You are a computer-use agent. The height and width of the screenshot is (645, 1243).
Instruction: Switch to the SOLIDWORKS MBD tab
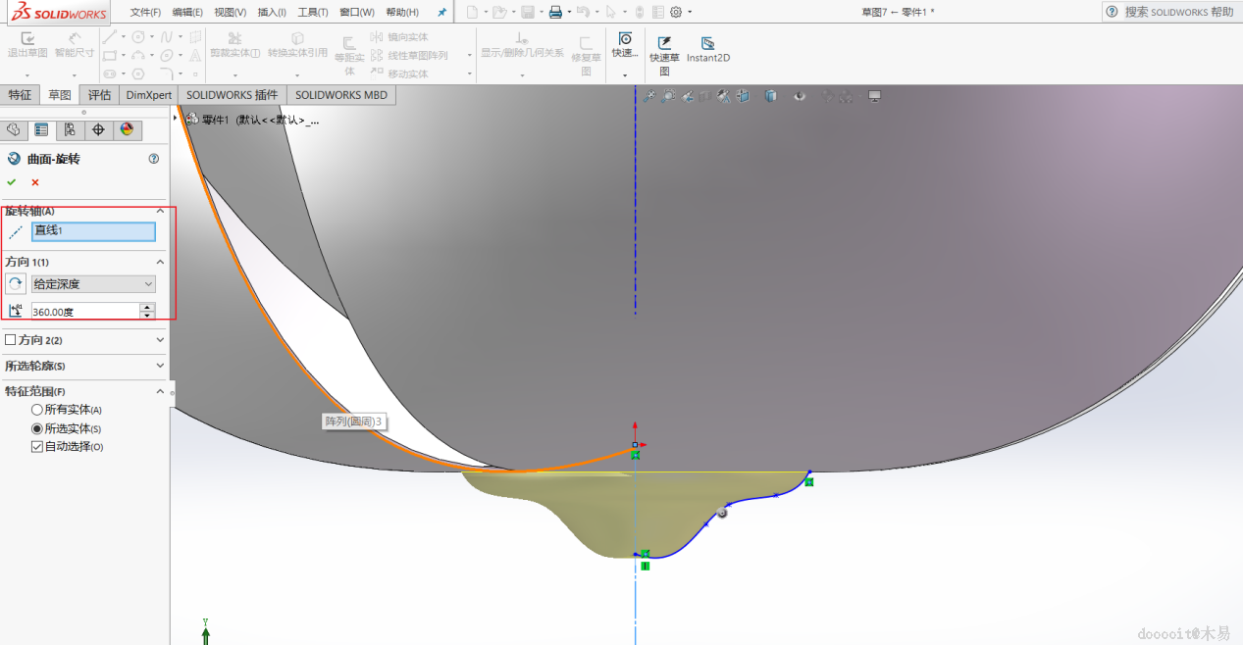pyautogui.click(x=340, y=95)
